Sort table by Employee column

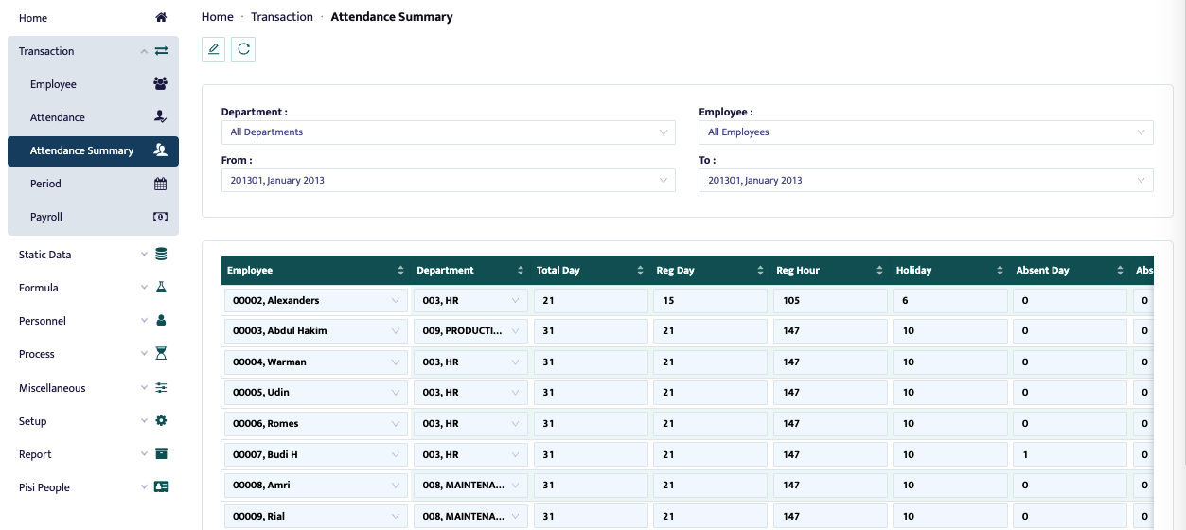400,271
